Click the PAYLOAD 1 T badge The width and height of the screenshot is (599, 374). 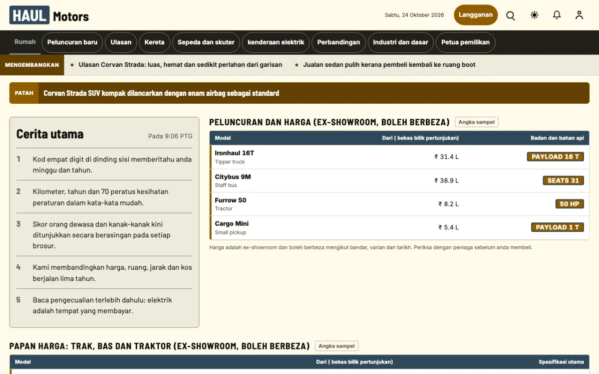click(x=557, y=227)
